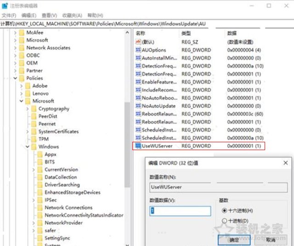Click the TPM folder icon
This screenshot has height=246, width=294.
pos(34,139)
